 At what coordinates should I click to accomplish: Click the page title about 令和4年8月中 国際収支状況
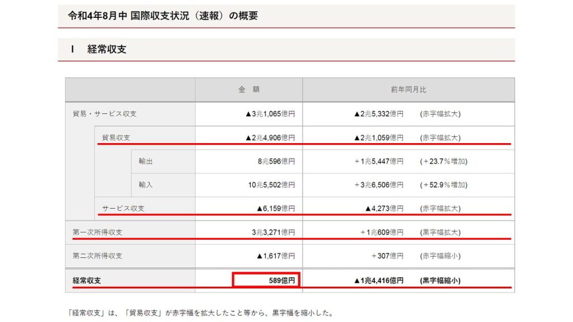click(x=163, y=16)
